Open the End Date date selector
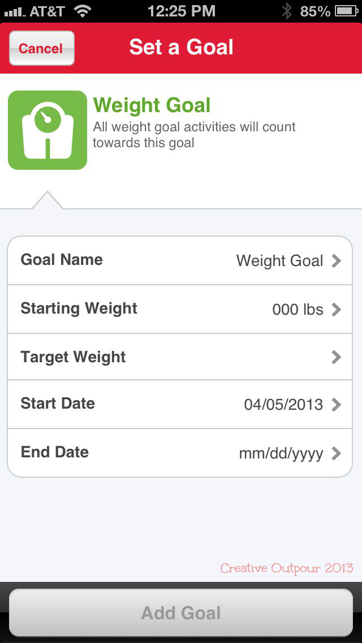This screenshot has width=362, height=643. pyautogui.click(x=336, y=452)
